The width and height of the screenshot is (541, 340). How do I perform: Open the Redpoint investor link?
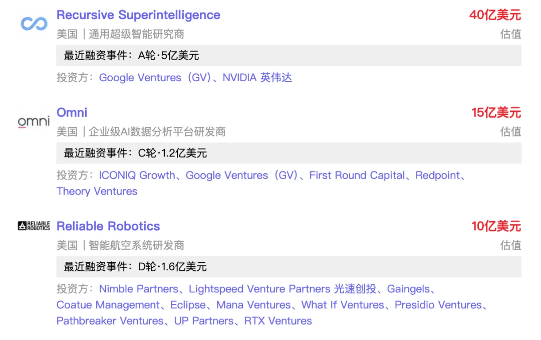pyautogui.click(x=437, y=176)
